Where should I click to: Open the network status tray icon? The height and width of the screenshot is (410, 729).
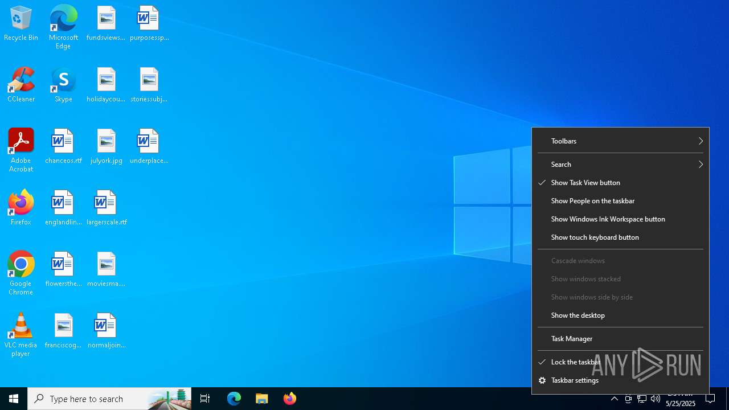click(642, 399)
